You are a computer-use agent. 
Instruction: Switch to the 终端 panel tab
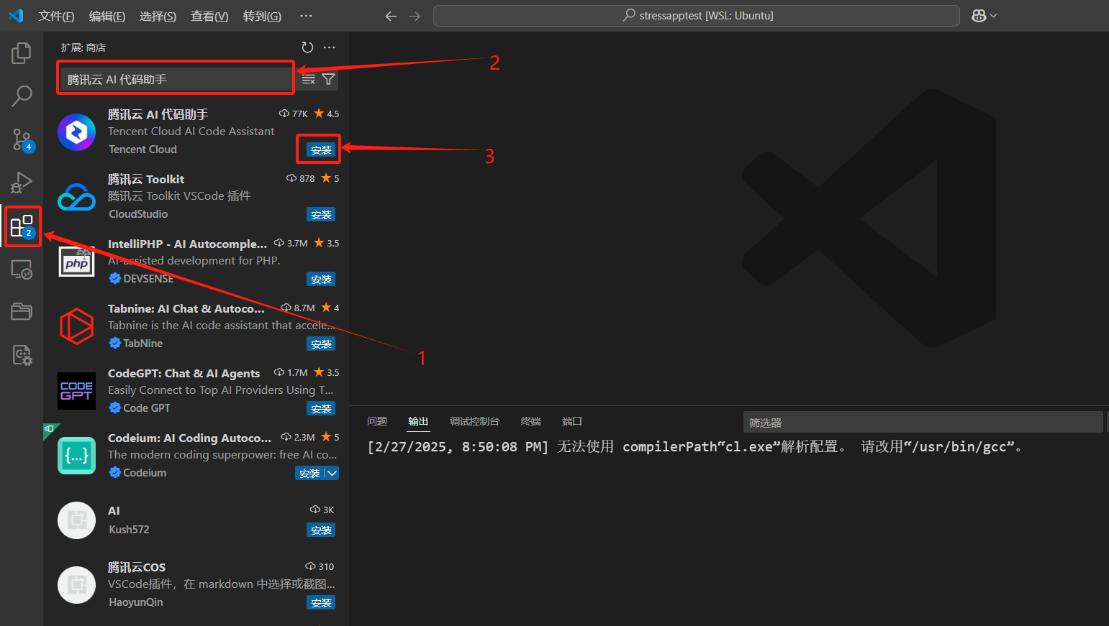(x=530, y=421)
